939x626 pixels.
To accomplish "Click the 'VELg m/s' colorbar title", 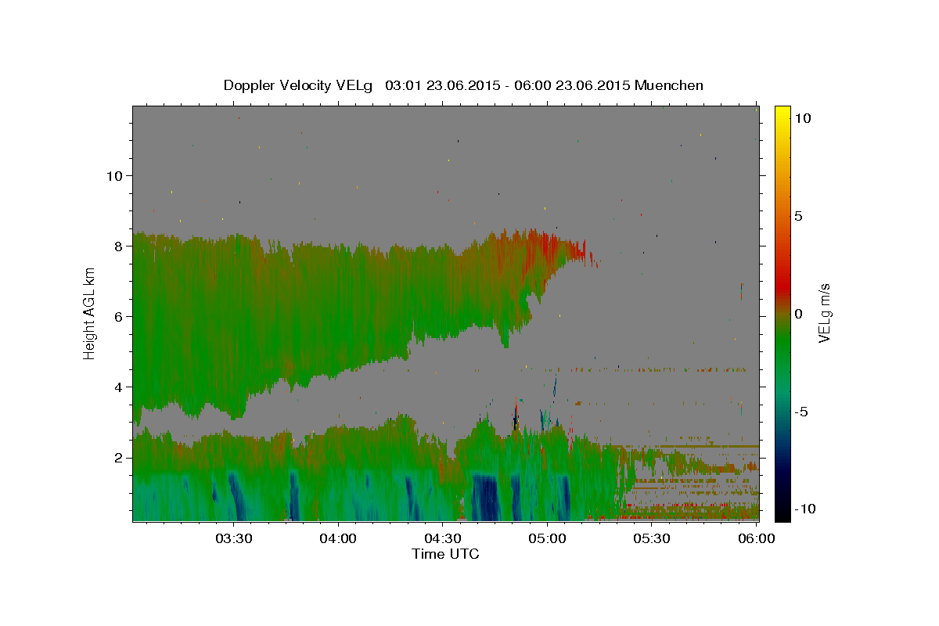I will (x=824, y=313).
